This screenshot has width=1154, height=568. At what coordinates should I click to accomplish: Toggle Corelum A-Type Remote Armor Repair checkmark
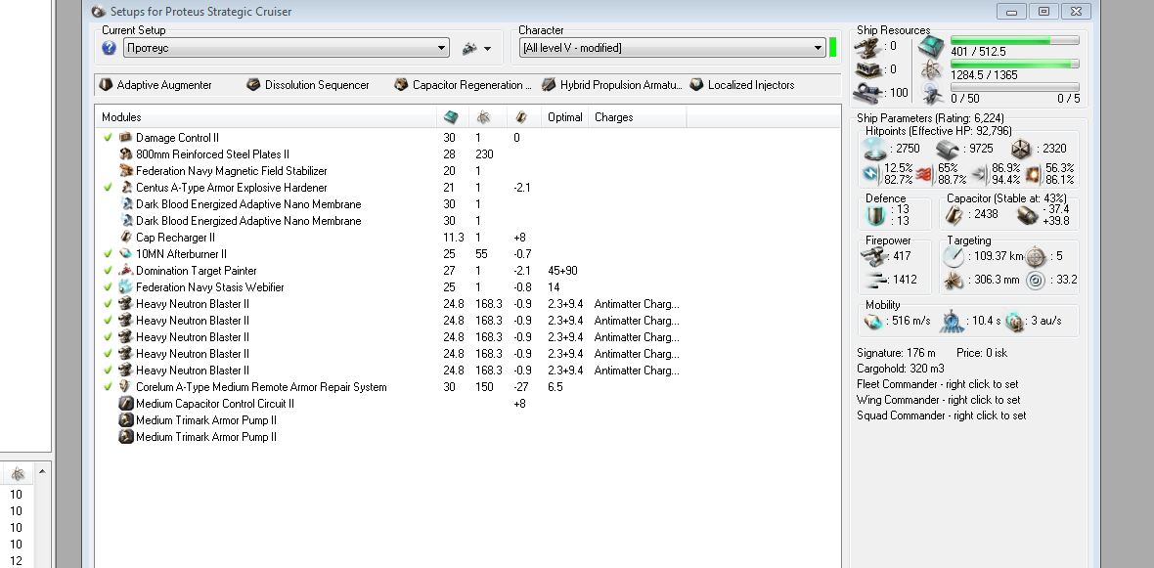click(x=109, y=387)
